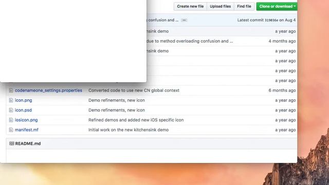329x185 pixels.
Task: Click the Find file button
Action: [x=244, y=6]
